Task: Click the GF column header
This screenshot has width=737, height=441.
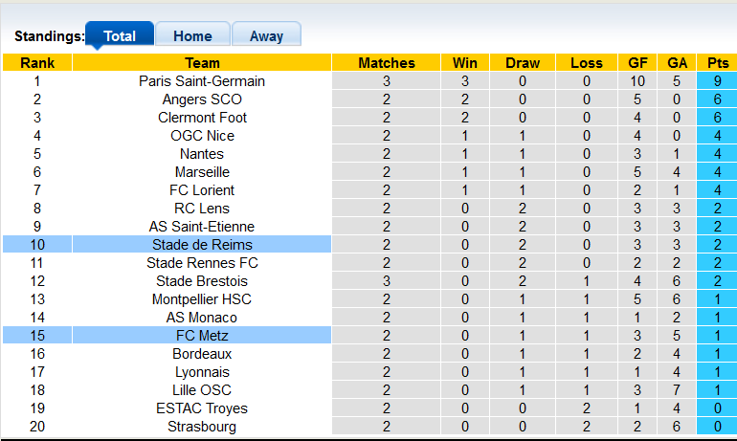Action: pos(637,63)
